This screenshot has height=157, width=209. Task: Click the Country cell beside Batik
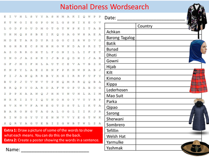(x=168, y=44)
